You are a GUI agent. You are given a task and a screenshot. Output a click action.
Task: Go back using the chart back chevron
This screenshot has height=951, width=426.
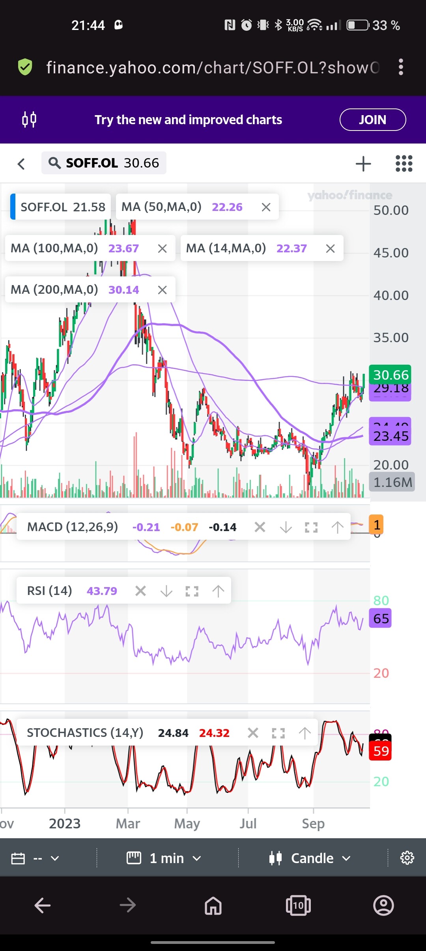click(x=21, y=164)
